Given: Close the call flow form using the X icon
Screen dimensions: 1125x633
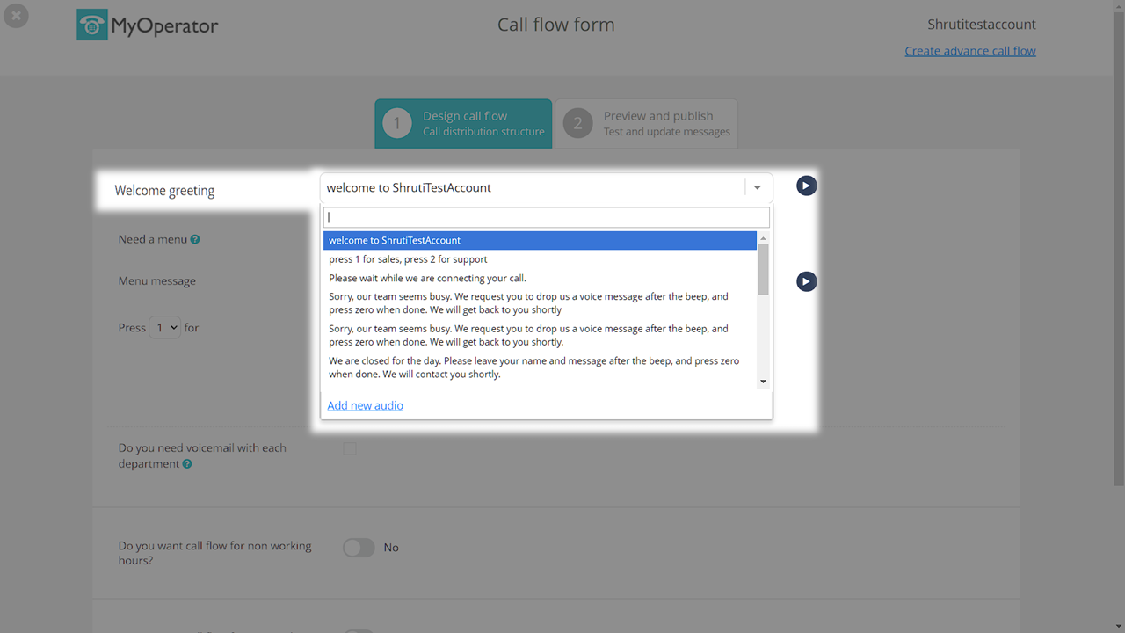Looking at the screenshot, I should (x=16, y=16).
